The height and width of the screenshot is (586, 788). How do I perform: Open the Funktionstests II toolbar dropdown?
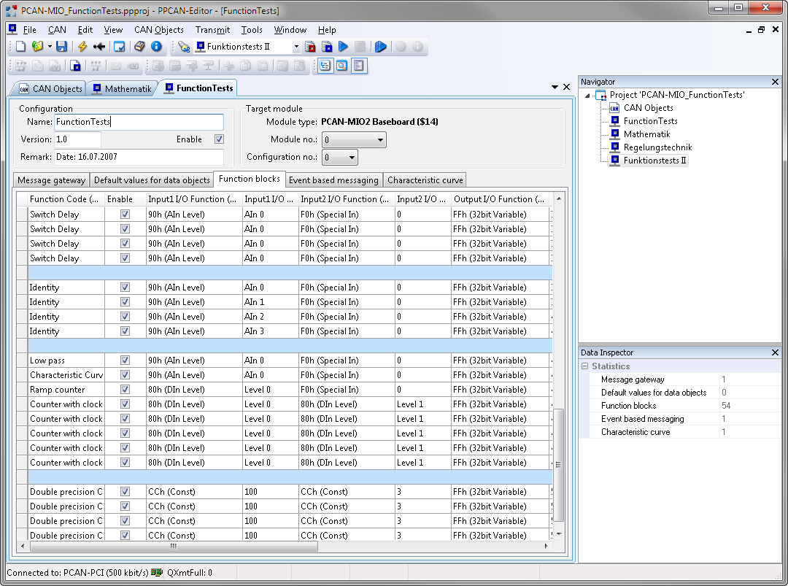click(296, 47)
